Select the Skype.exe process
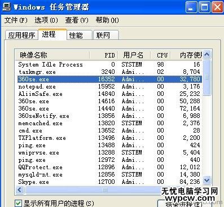This screenshot has height=207, width=224. (x=109, y=182)
